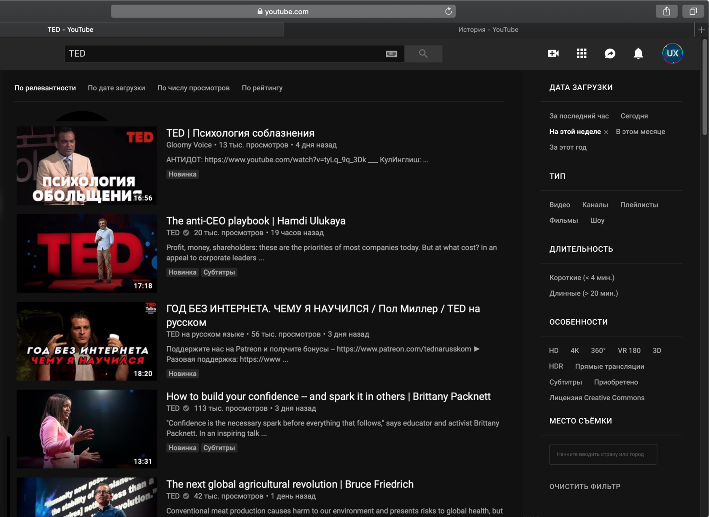Open TED channel under Hamdi Ulukaya video
Viewport: 709px width, 517px height.
point(173,232)
